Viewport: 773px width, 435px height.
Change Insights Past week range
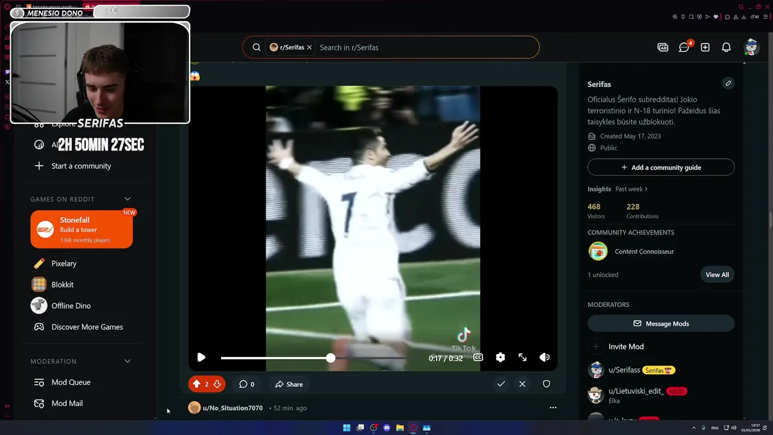coord(631,189)
